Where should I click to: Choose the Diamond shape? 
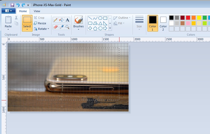coord(90,28)
